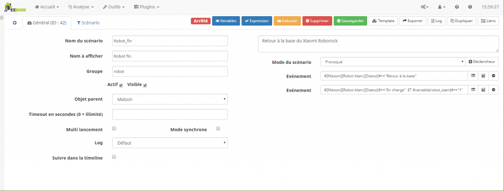Switch to the Scénario tab
Screen dimensions: 504x191
(x=89, y=23)
